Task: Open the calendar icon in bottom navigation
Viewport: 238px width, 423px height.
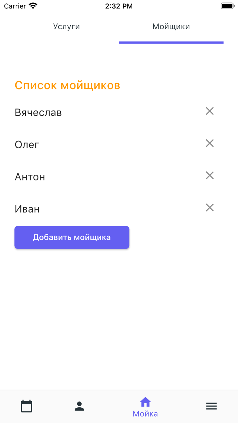Action: click(x=27, y=406)
